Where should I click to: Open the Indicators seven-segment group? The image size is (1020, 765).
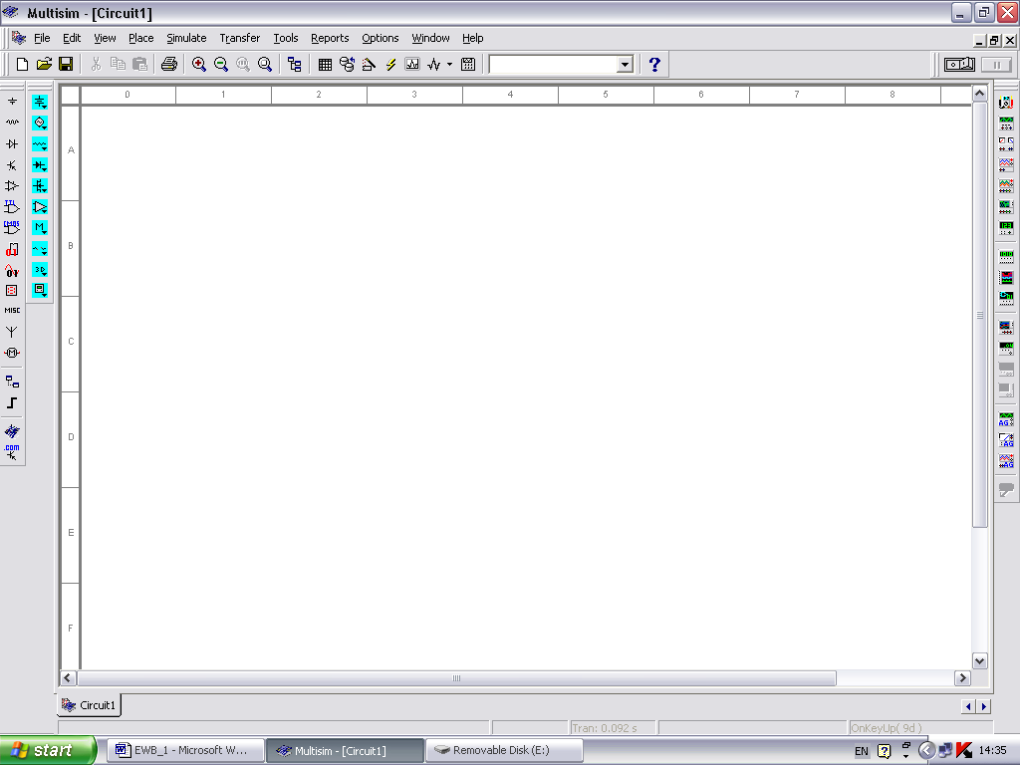12,290
